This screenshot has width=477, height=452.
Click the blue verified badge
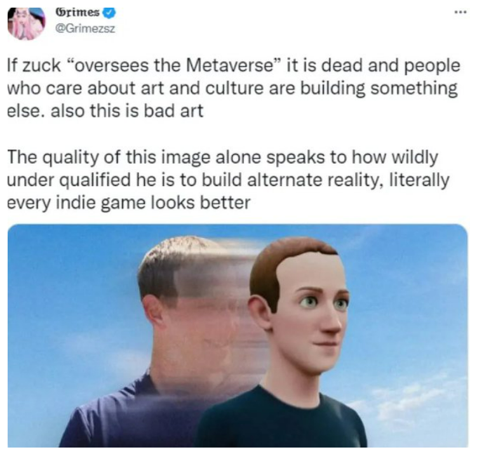tap(109, 13)
